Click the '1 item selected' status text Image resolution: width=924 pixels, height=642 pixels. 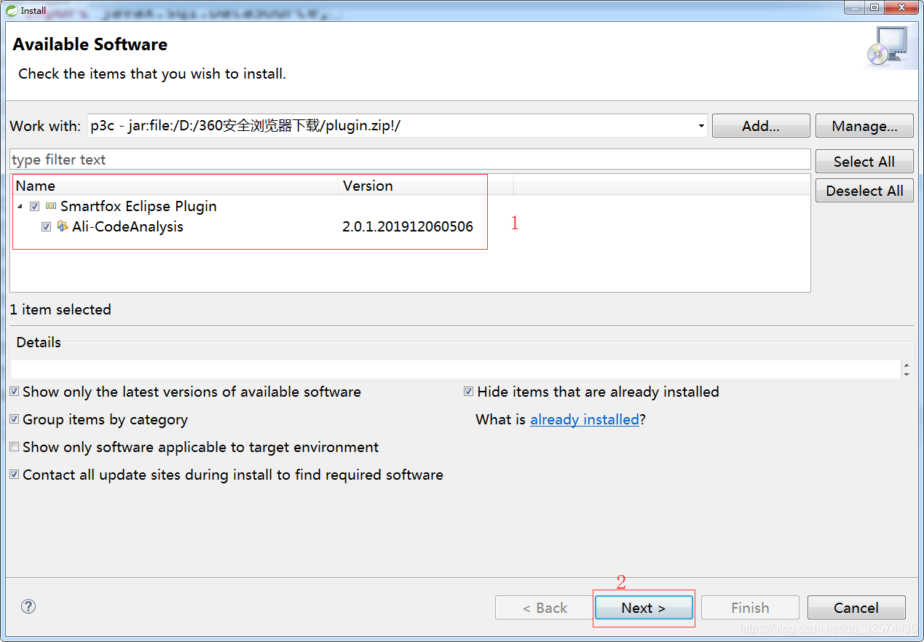[60, 309]
